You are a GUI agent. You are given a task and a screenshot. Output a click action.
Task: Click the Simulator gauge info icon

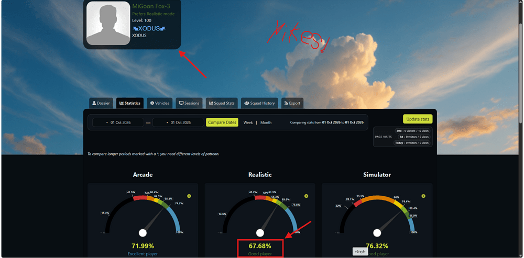(423, 196)
